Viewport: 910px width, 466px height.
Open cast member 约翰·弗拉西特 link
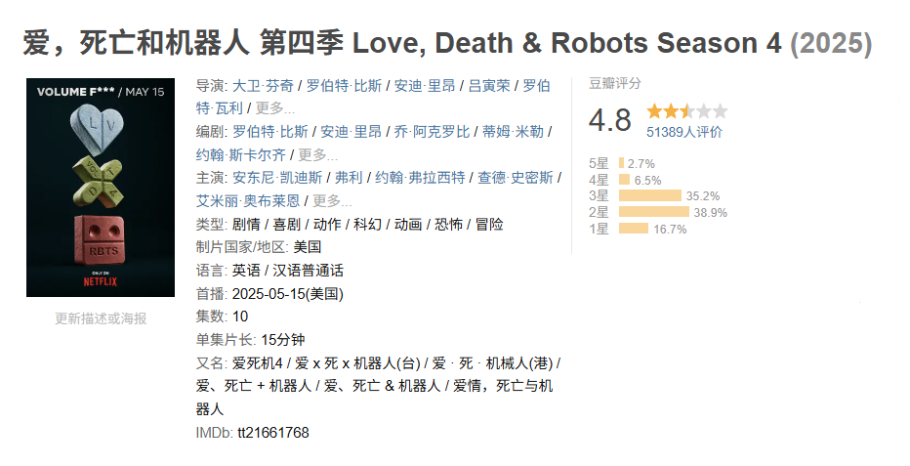[x=421, y=178]
